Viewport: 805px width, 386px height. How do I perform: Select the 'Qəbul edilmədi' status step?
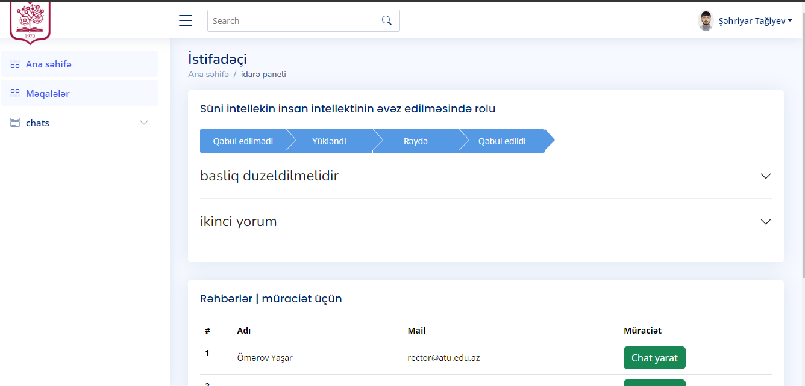pos(243,141)
